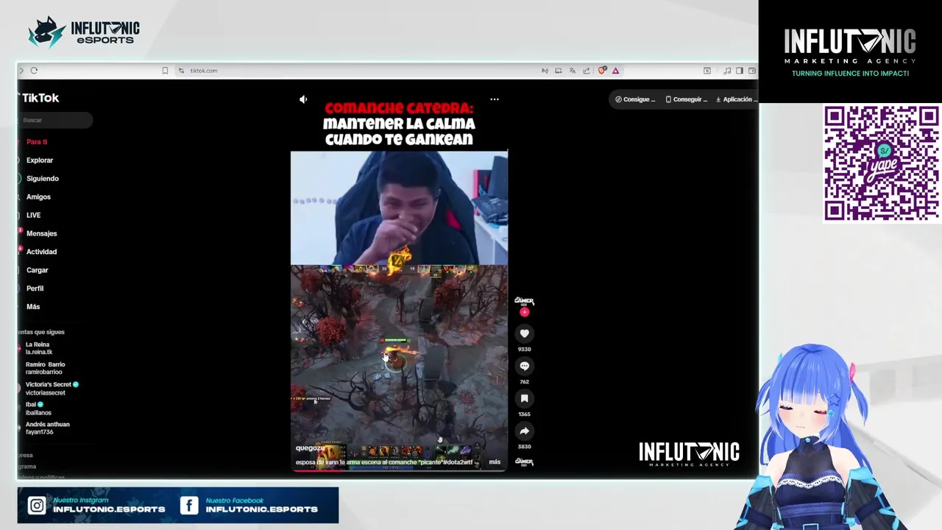
Task: Click the browser share icon in address bar
Action: (587, 71)
